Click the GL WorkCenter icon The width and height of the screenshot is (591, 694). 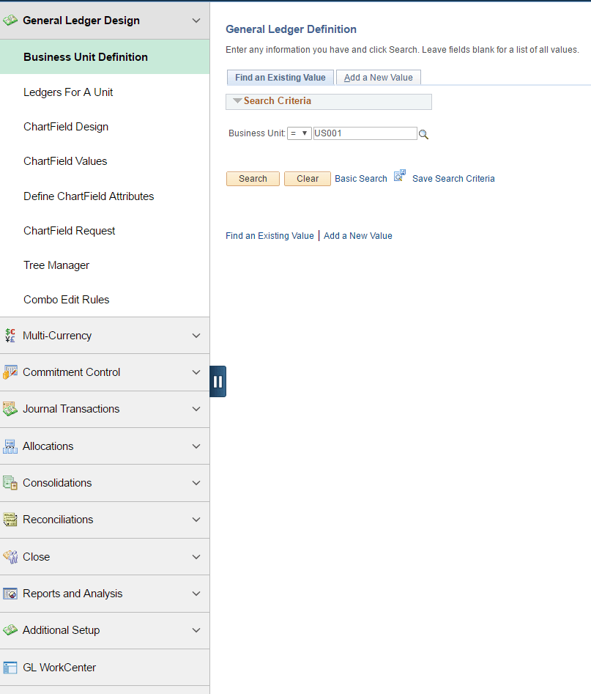click(10, 667)
